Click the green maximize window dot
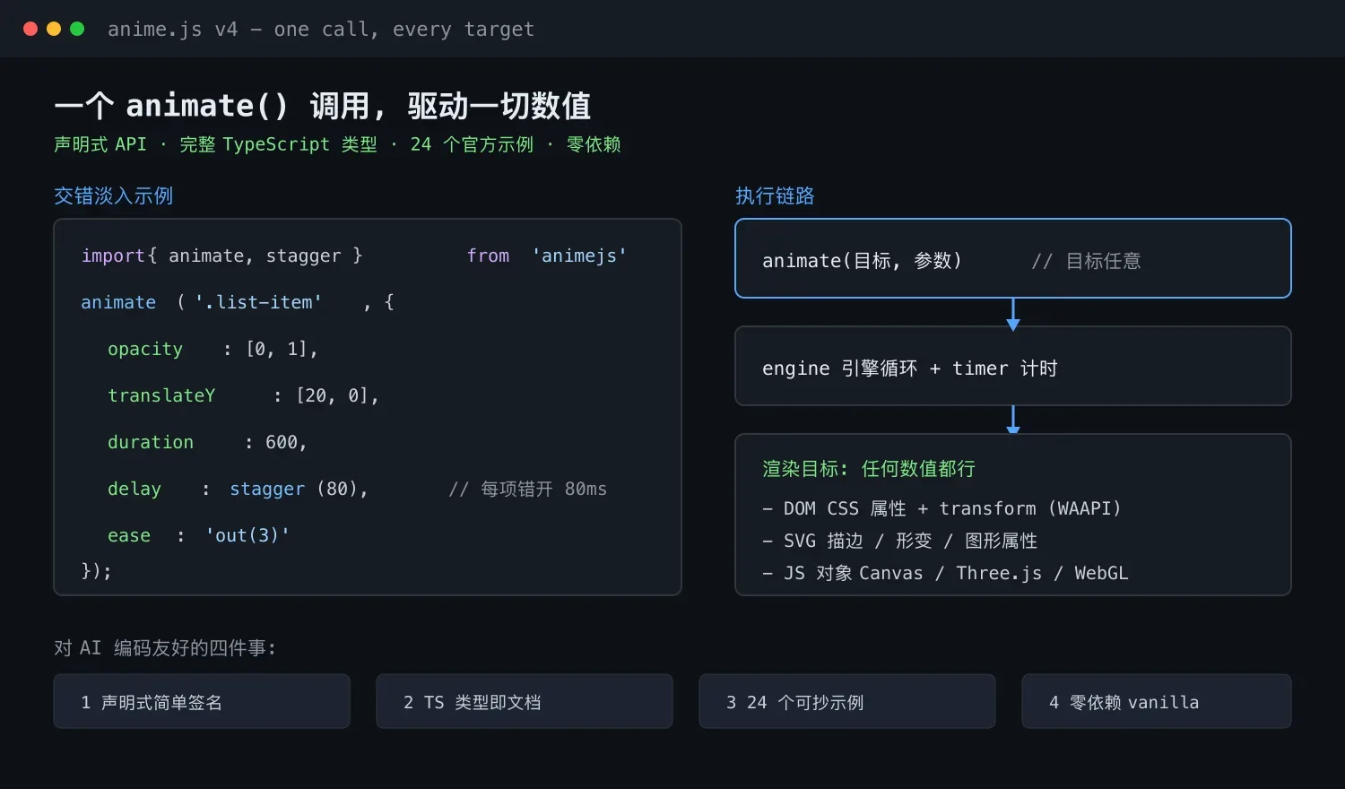This screenshot has width=1345, height=789. 77,29
